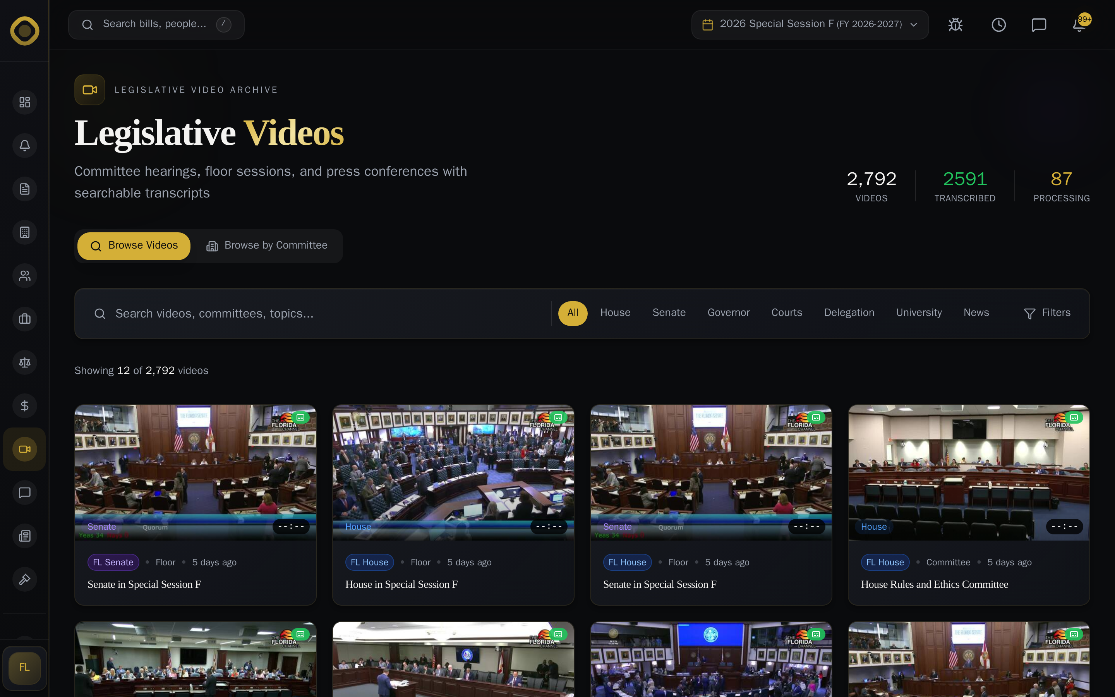Image resolution: width=1115 pixels, height=697 pixels.
Task: Click FL House tag on House in Special Session card
Action: [369, 562]
